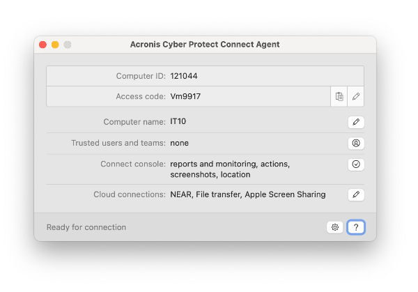Screen dimensions: 418x292
Task: Click the computer name value IT10
Action: (x=178, y=121)
